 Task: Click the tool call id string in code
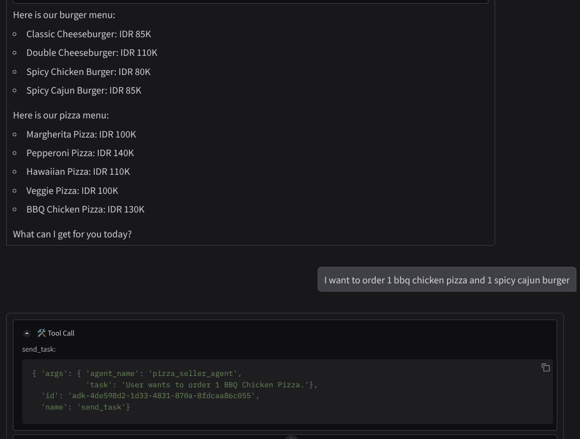tap(161, 396)
